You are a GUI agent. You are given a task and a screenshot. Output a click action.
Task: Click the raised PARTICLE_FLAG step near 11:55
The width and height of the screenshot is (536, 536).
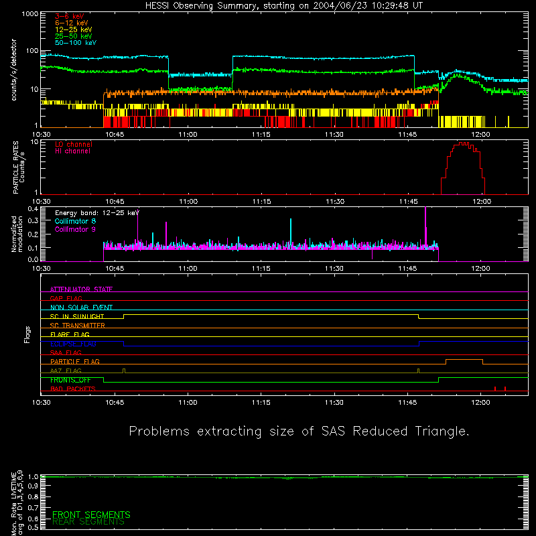(464, 360)
